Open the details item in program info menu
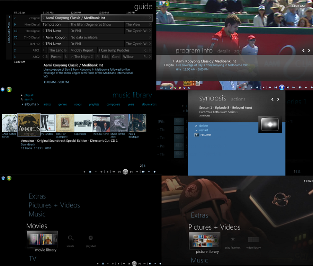Screen dimensions: 313x266 pyautogui.click(x=223, y=51)
